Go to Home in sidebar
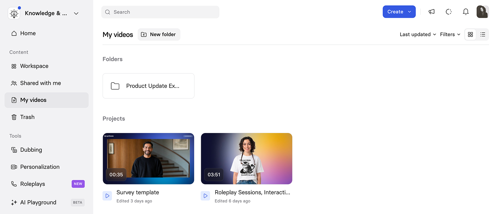 point(47,33)
